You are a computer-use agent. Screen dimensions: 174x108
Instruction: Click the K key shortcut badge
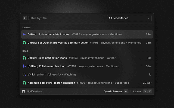coord(150,92)
